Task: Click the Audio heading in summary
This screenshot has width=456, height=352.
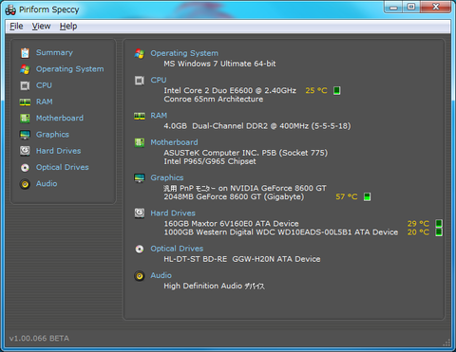Action: [161, 275]
